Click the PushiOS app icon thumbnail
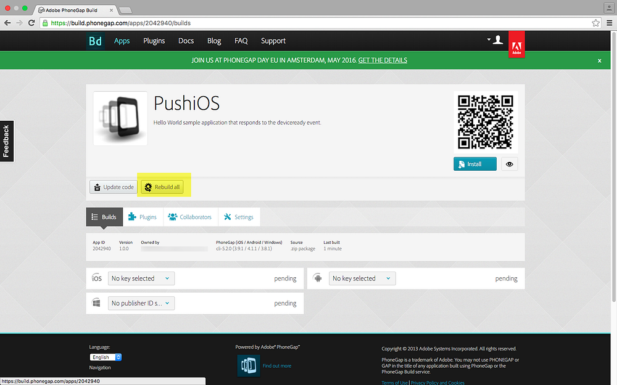This screenshot has height=385, width=617. pos(120,118)
